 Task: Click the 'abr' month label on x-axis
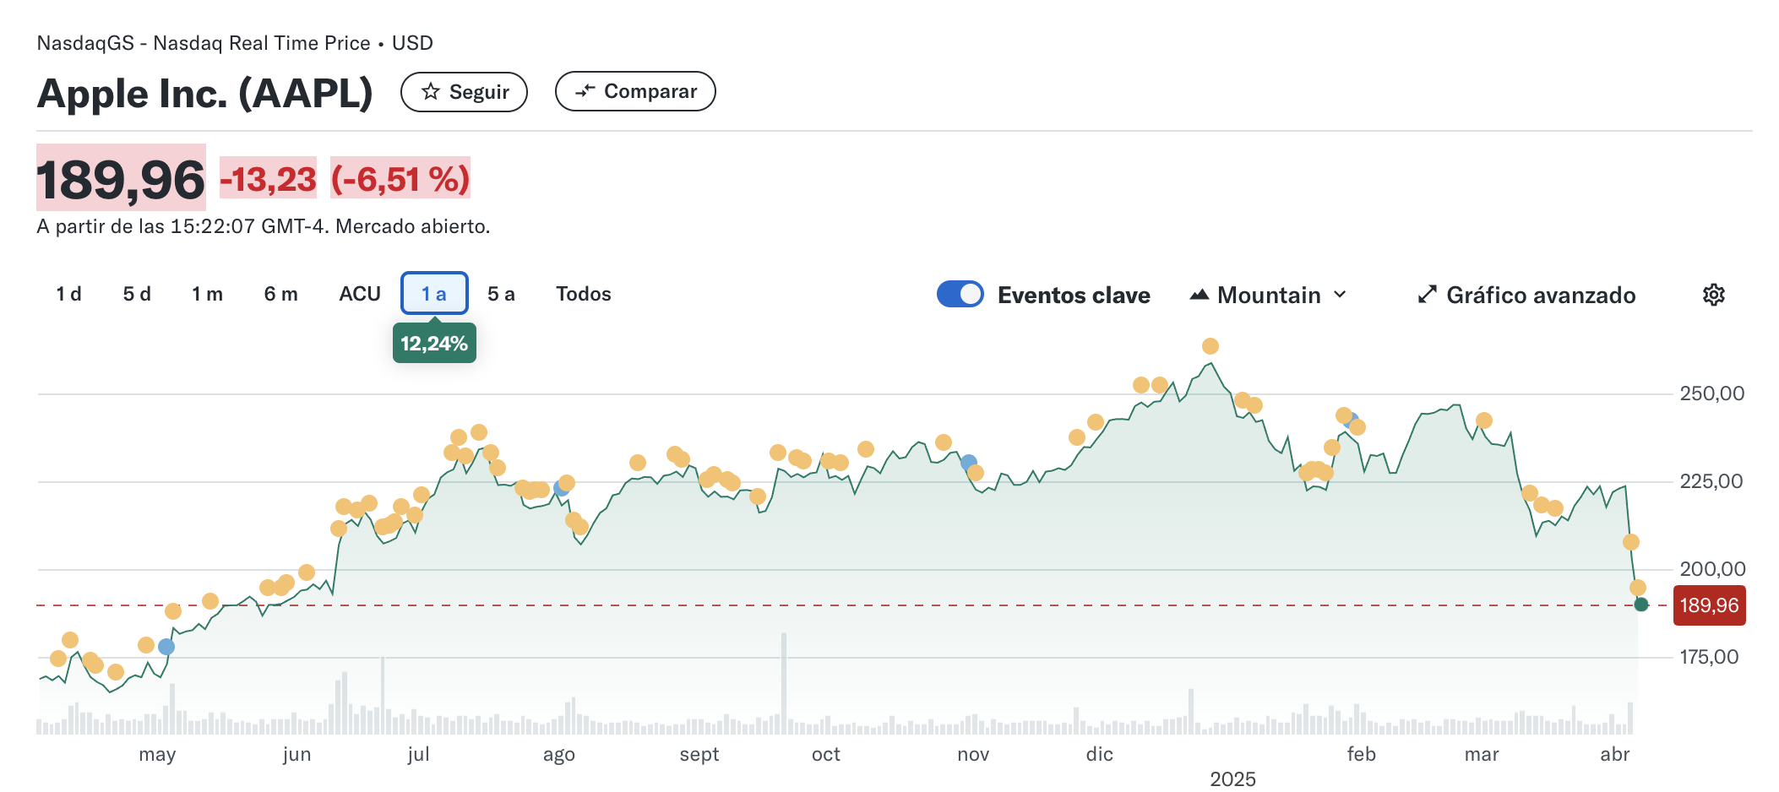[1615, 754]
